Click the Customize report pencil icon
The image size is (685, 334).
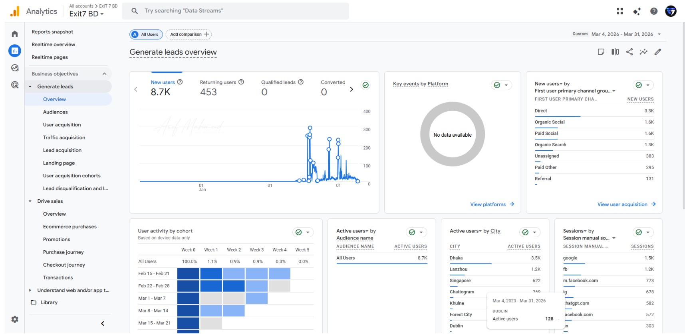(x=658, y=52)
